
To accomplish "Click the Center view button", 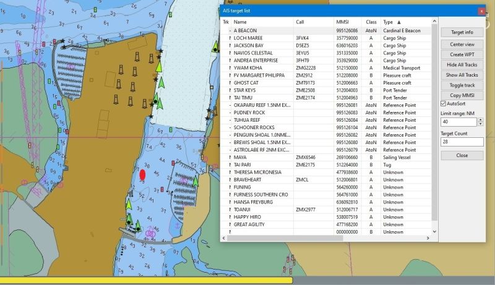I will point(462,45).
